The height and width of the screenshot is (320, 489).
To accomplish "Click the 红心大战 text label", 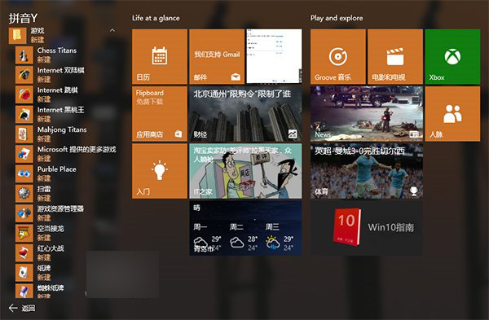I will click(51, 248).
